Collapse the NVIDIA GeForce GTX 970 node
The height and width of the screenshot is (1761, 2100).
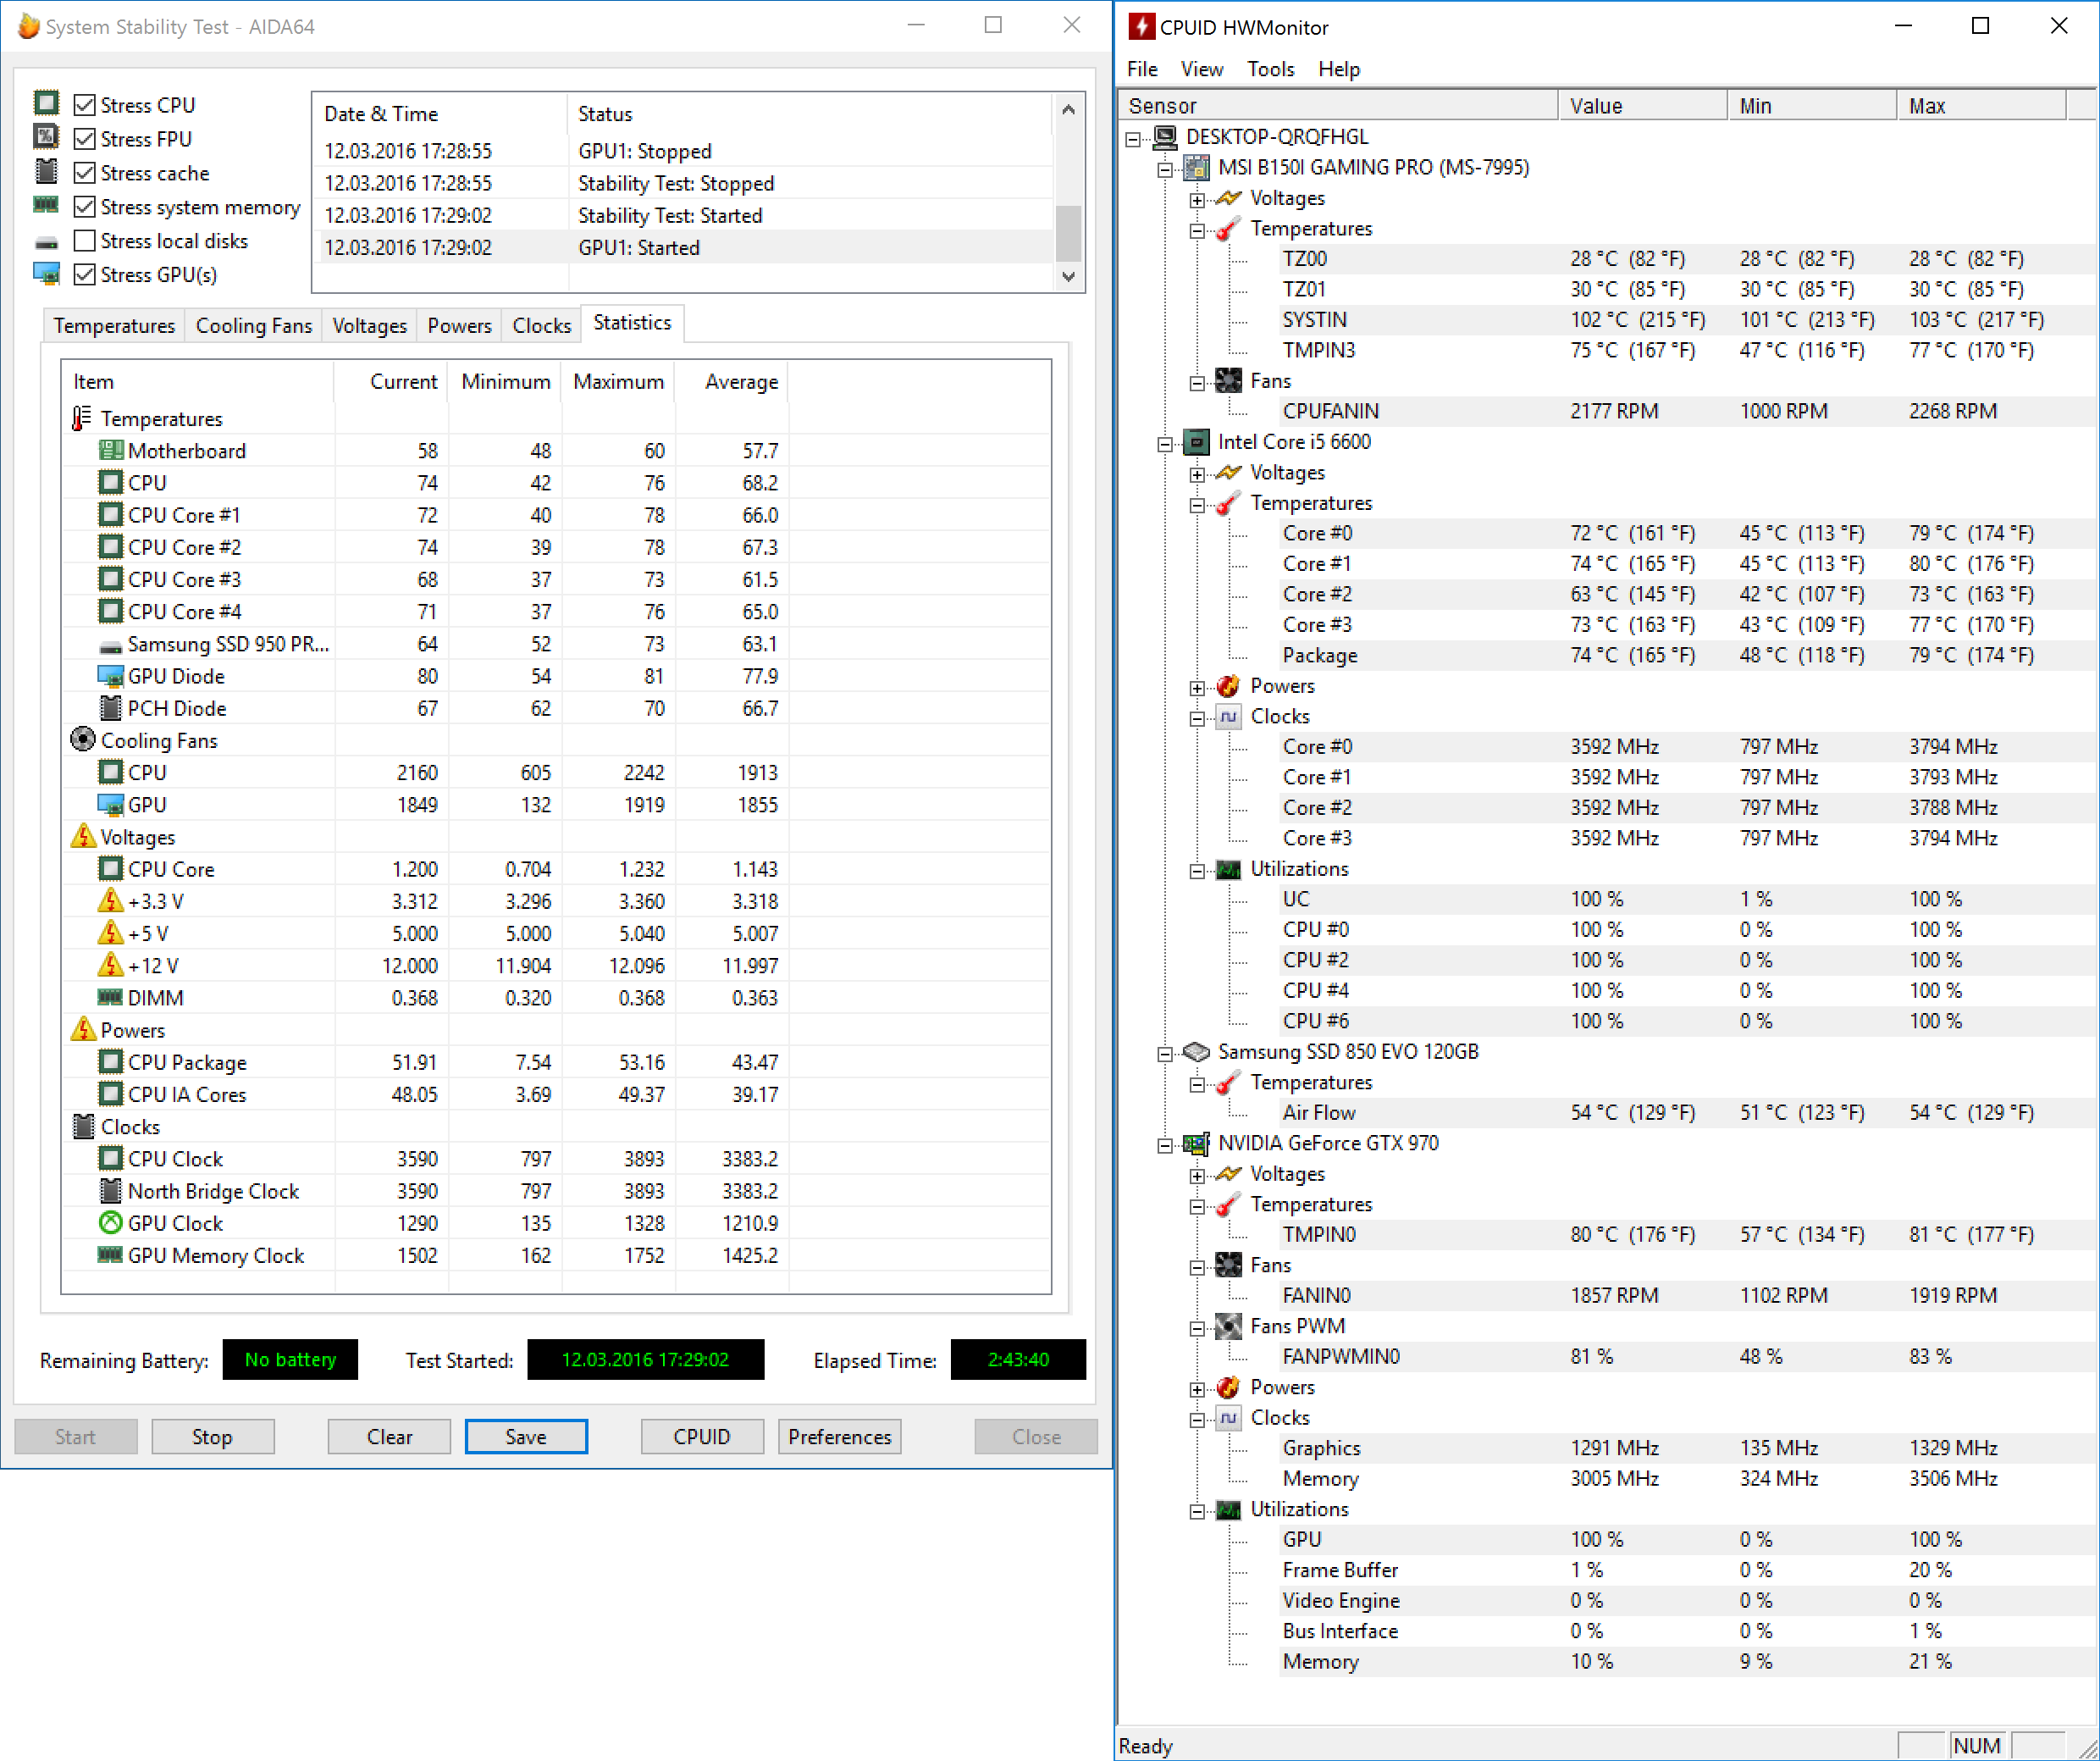click(x=1165, y=1146)
